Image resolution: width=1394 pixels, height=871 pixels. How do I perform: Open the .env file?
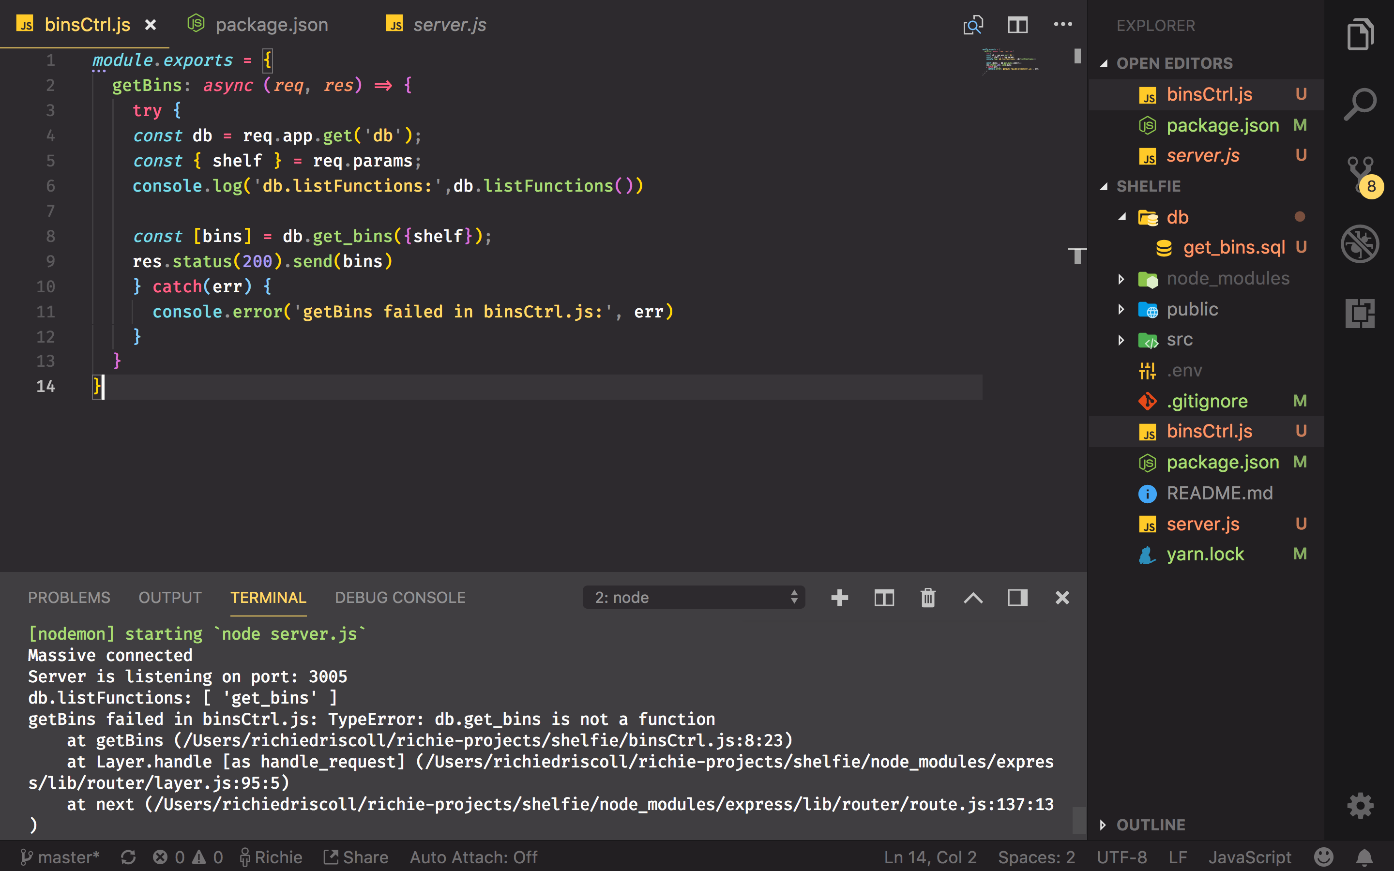pyautogui.click(x=1206, y=370)
